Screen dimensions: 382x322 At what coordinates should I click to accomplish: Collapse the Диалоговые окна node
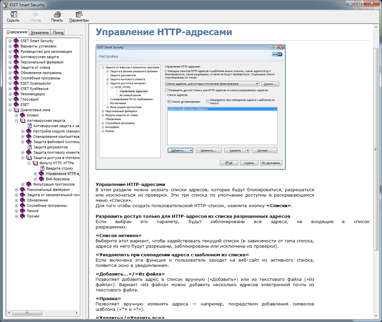point(10,110)
